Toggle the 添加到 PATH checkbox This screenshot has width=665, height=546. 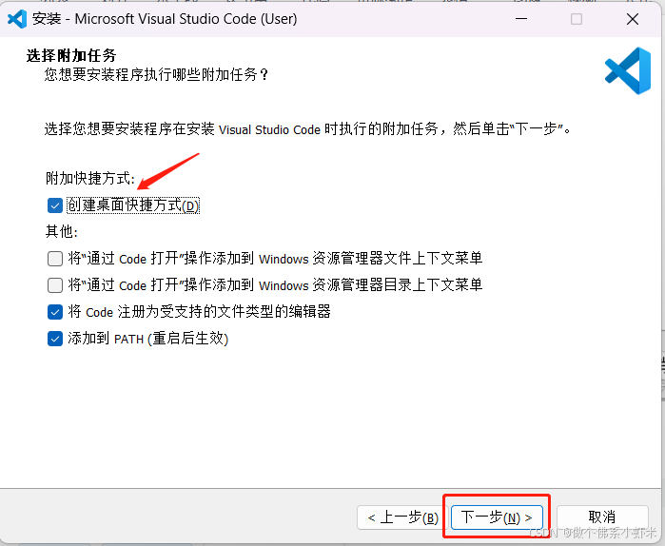click(55, 340)
